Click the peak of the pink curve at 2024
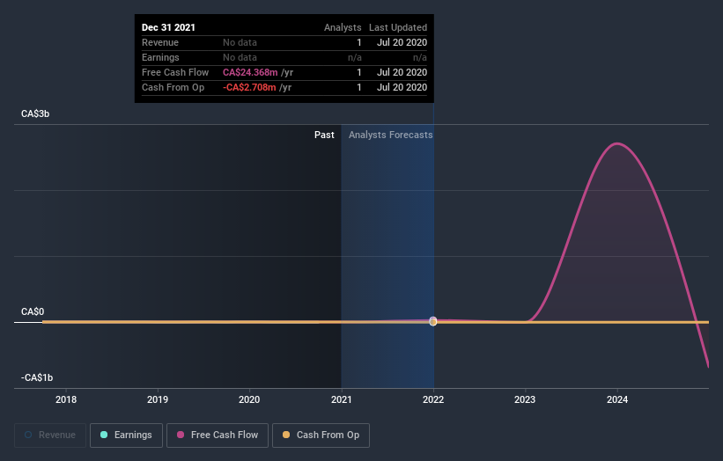The width and height of the screenshot is (723, 461). coord(617,143)
